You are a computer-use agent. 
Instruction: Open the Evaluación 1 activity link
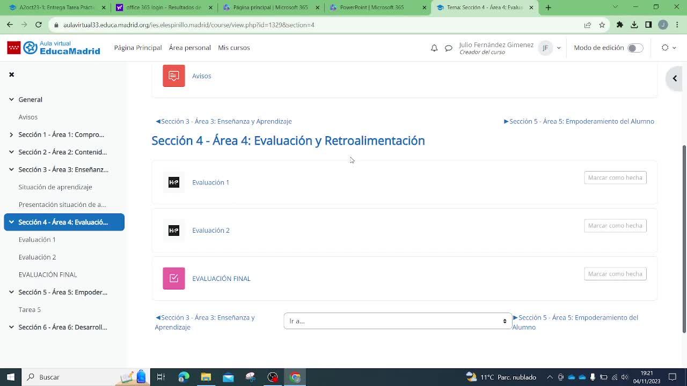pos(211,182)
